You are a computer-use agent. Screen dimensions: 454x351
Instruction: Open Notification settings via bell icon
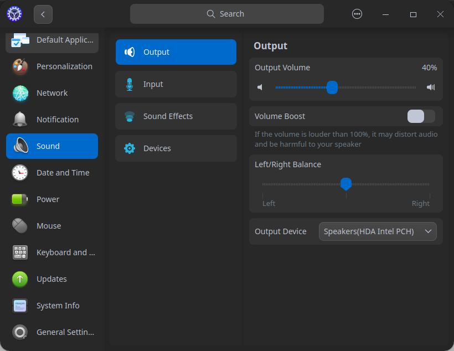pos(19,120)
